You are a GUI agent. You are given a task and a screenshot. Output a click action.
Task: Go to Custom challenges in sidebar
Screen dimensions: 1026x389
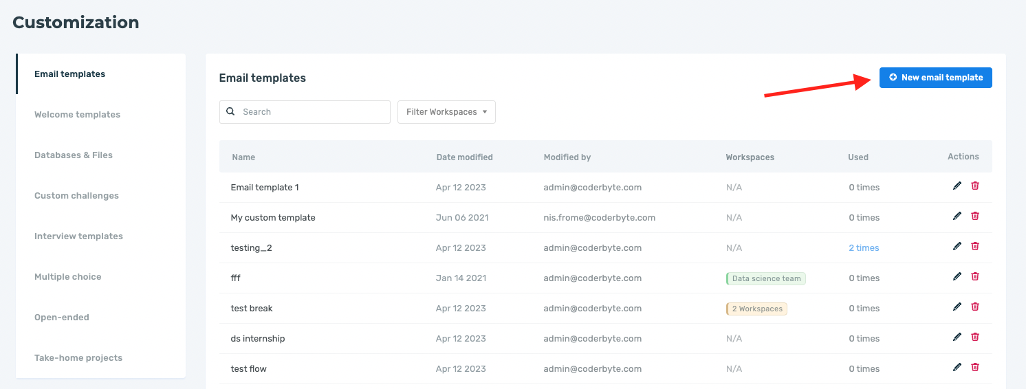pos(76,196)
